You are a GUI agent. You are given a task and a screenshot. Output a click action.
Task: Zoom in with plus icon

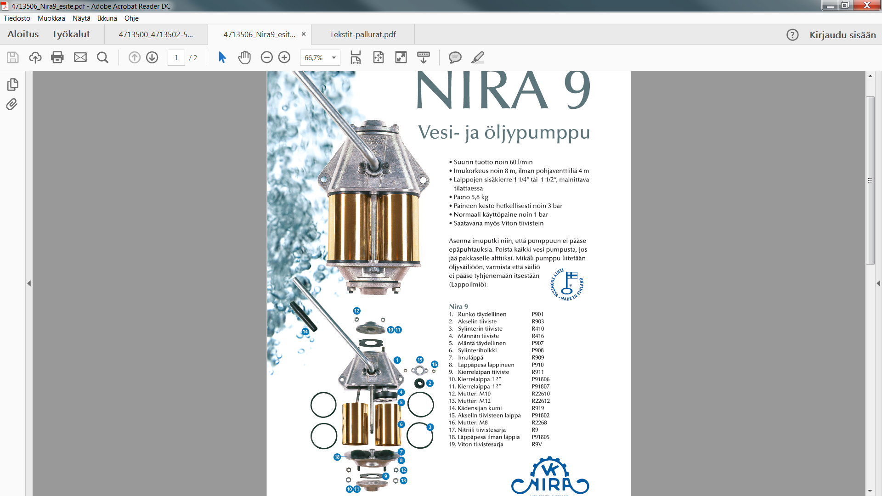284,57
